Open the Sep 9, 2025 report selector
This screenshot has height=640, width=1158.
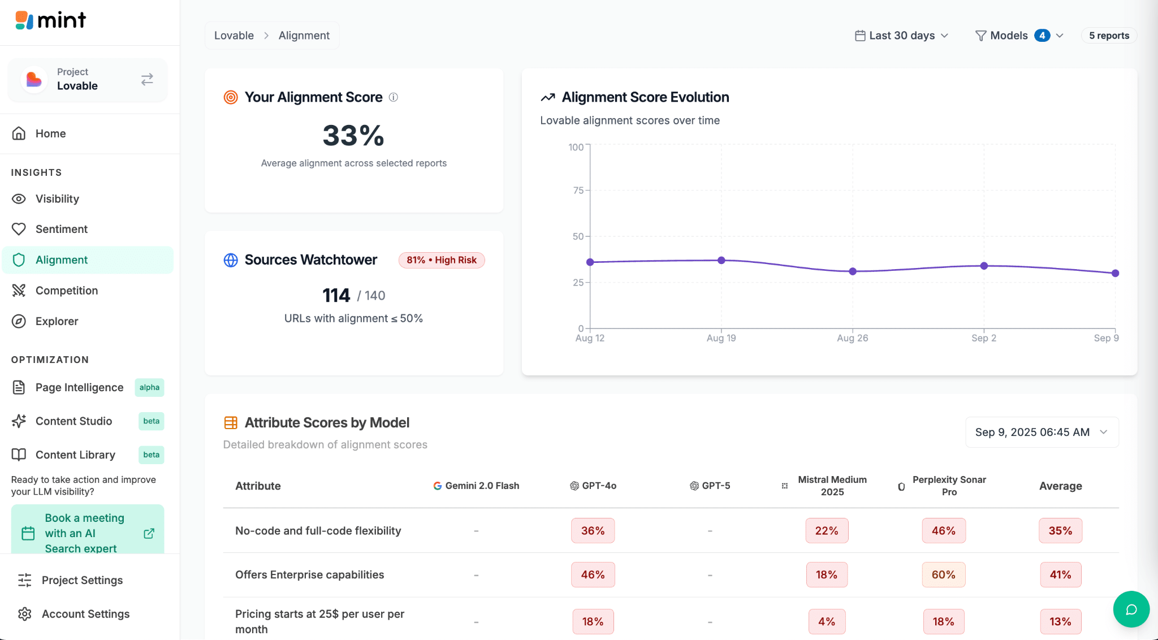coord(1042,432)
